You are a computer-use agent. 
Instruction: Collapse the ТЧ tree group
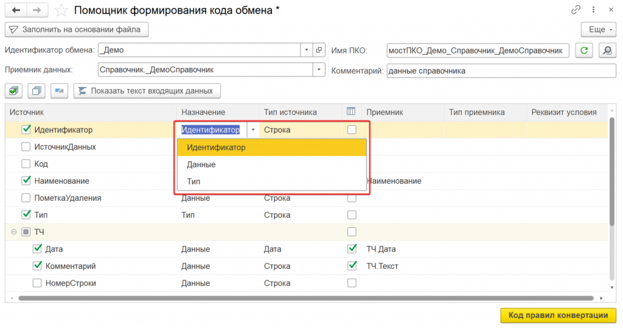coord(13,232)
